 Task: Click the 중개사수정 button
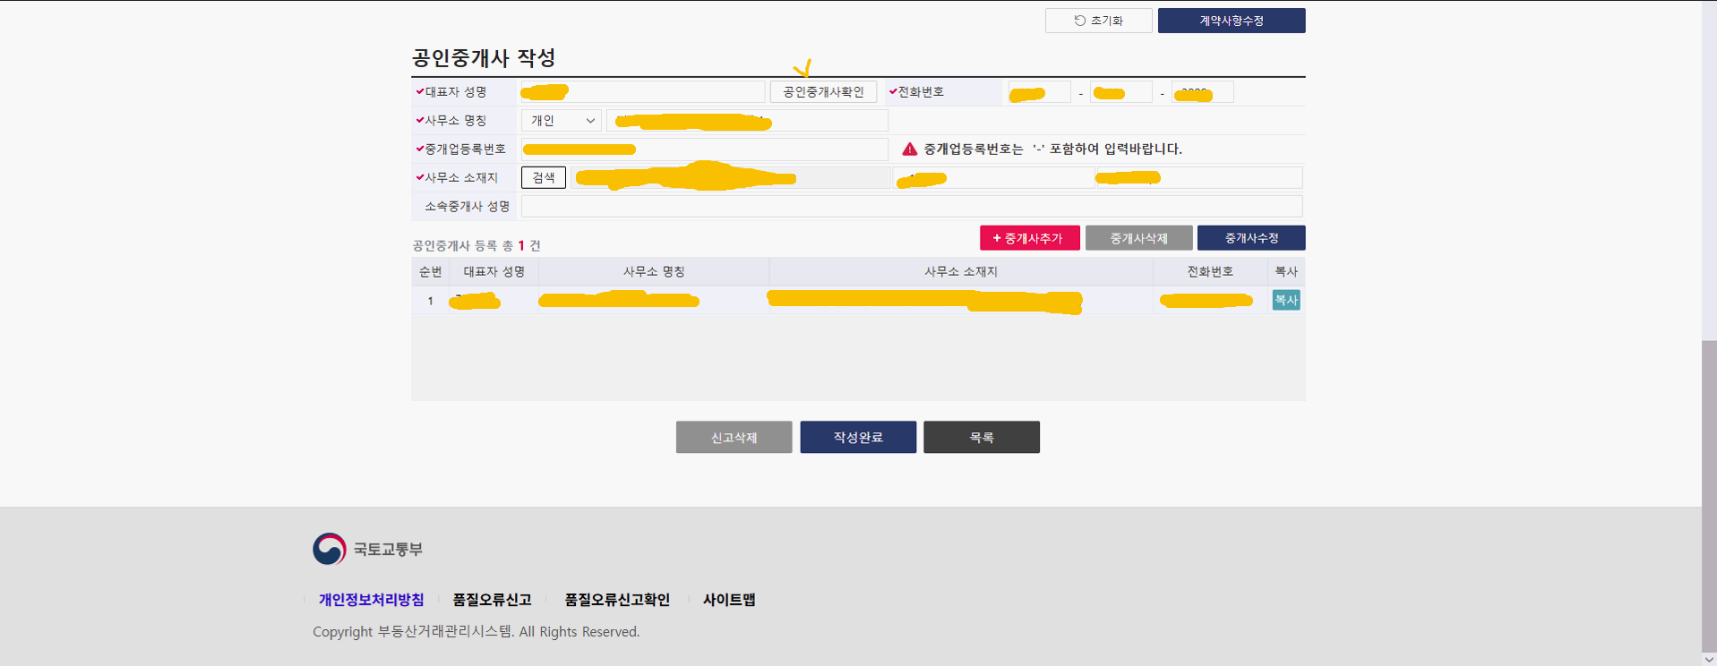pos(1251,238)
